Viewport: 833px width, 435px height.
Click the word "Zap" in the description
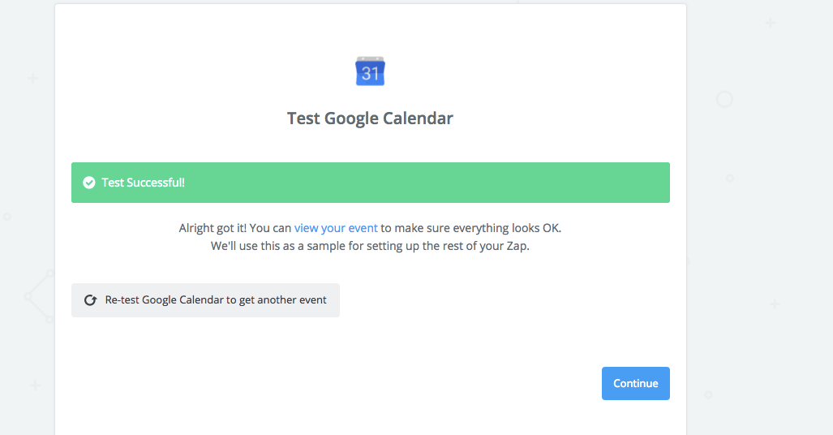[516, 245]
